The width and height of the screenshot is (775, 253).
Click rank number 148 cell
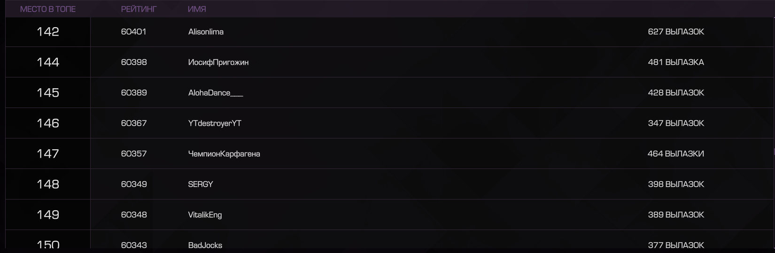pyautogui.click(x=48, y=184)
